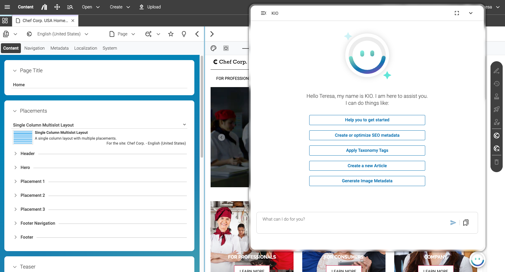Click the document versions icon
The height and width of the screenshot is (272, 505).
(x=6, y=34)
